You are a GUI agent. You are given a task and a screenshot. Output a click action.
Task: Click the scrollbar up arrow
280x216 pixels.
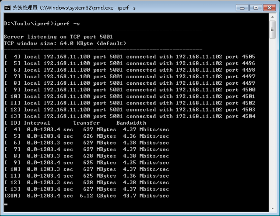click(273, 17)
